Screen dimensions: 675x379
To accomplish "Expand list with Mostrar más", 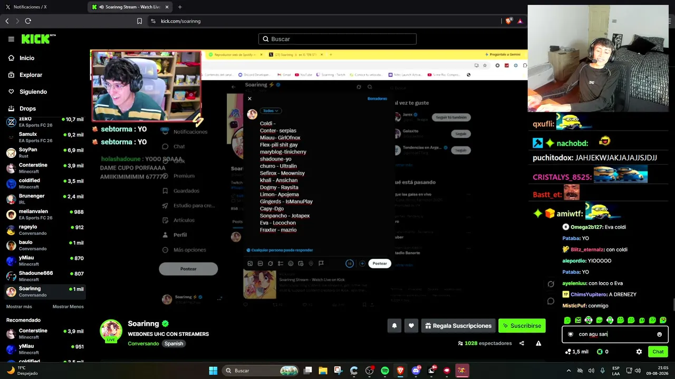I will pos(19,306).
